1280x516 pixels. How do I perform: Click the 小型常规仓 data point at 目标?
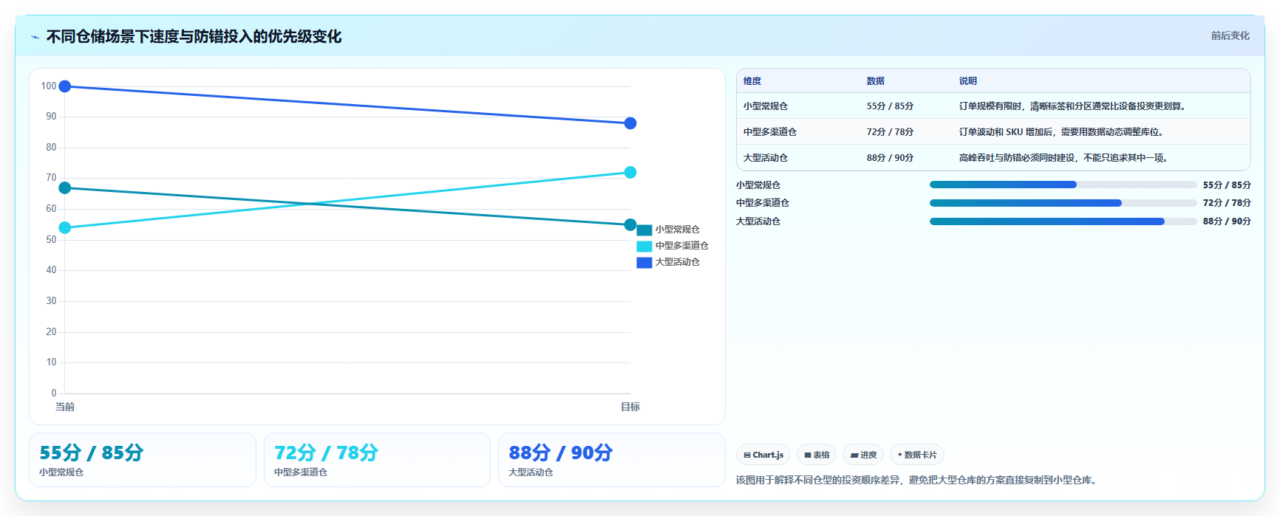coord(630,225)
